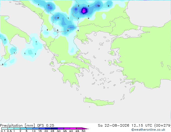171x132 pixels.
Task: Click the 0.1–0.5 mm palest legend swatch
Action: click(x=5, y=128)
